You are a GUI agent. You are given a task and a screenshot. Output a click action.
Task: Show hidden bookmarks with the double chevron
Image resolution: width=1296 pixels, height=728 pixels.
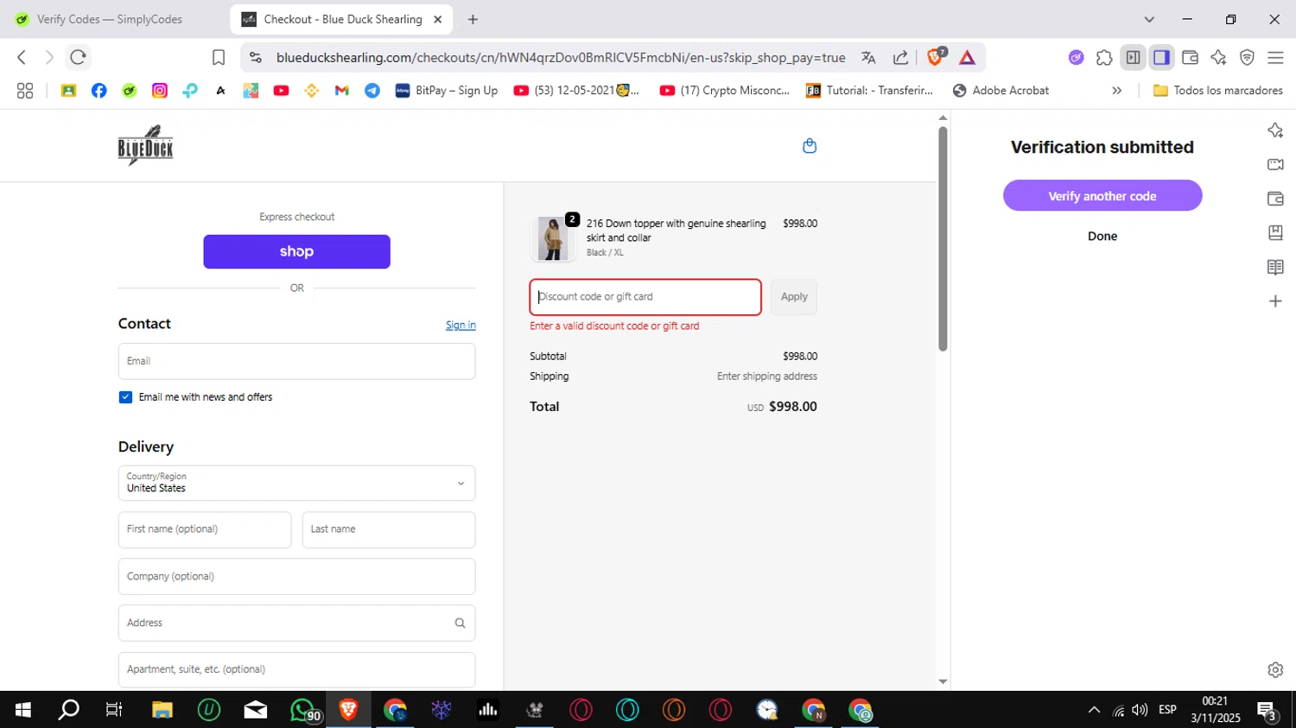point(1116,90)
